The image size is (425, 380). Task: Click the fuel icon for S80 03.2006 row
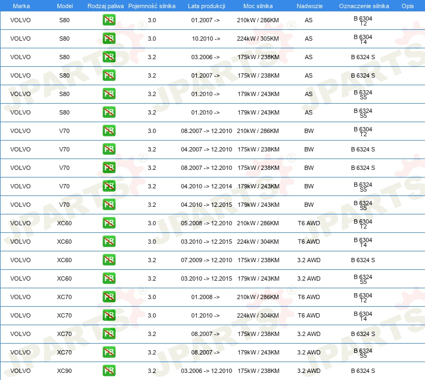109,57
